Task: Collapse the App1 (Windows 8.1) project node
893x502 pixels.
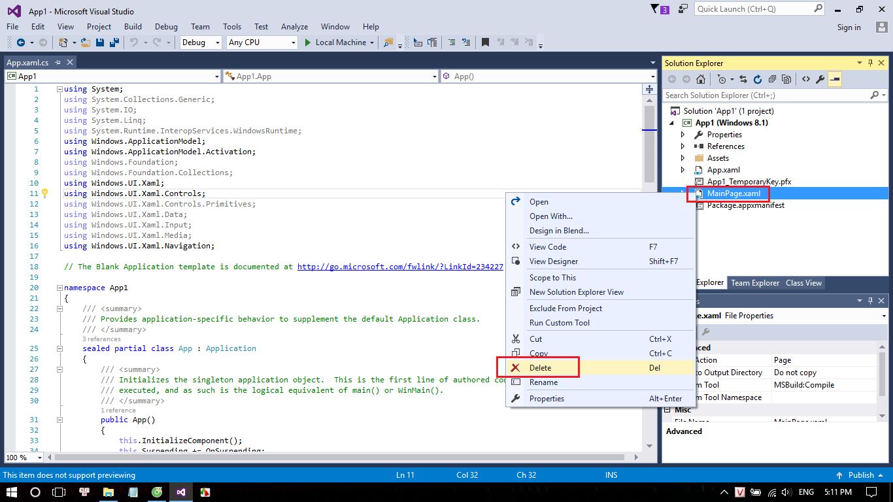Action: click(672, 123)
